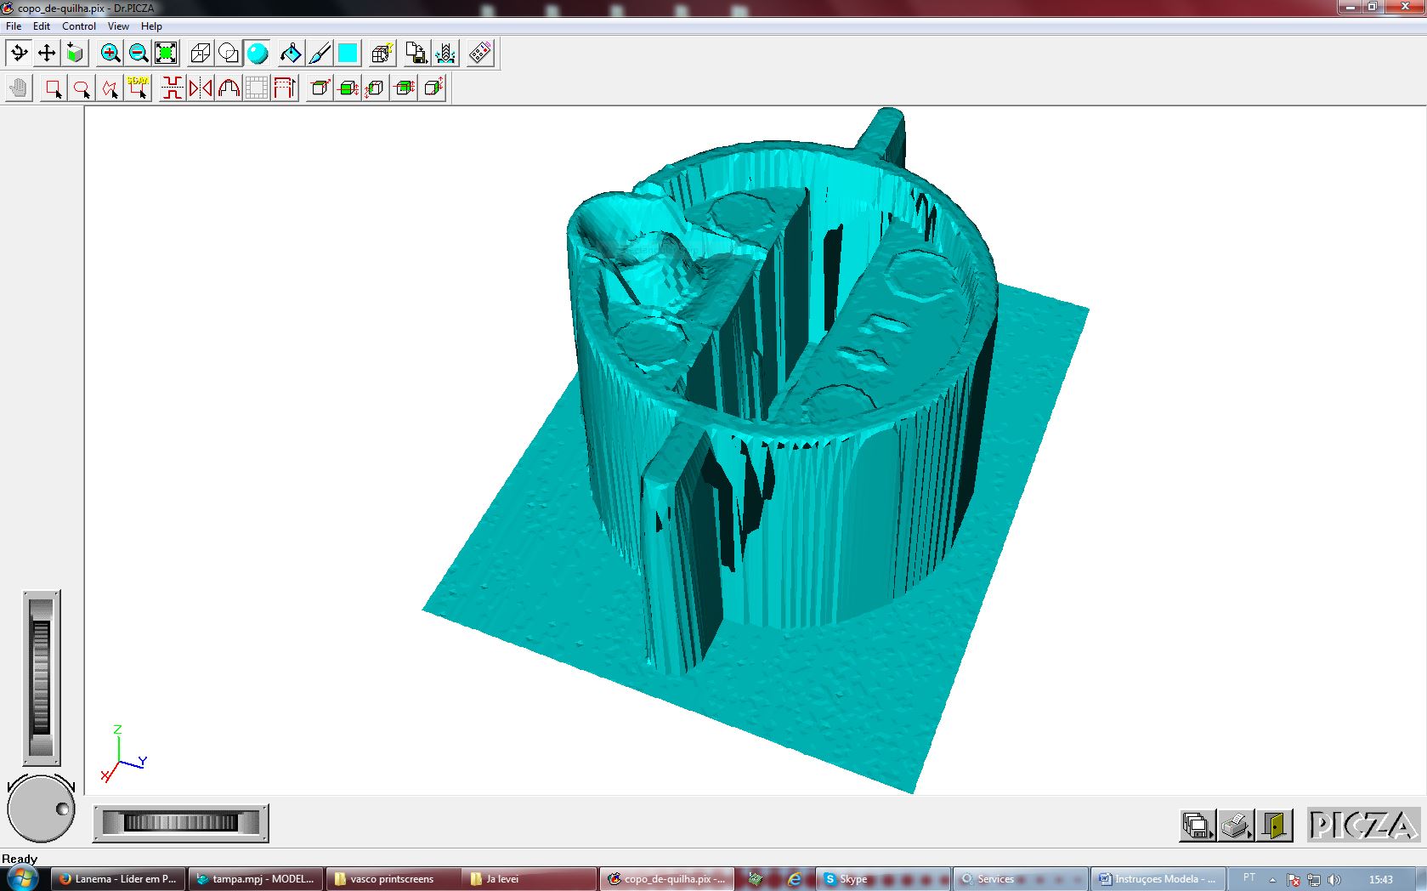Click the scanning probe icon
The width and height of the screenshot is (1427, 891).
tap(445, 54)
